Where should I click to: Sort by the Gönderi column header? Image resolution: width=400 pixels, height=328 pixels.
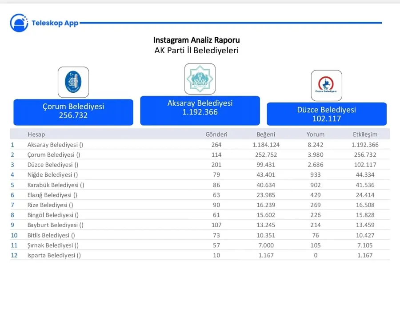(216, 134)
